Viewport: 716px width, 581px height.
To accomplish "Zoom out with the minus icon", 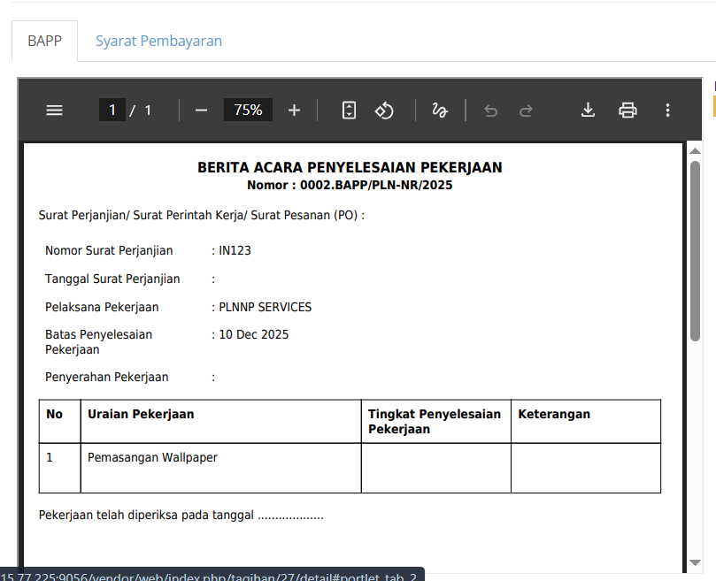I will tap(201, 111).
